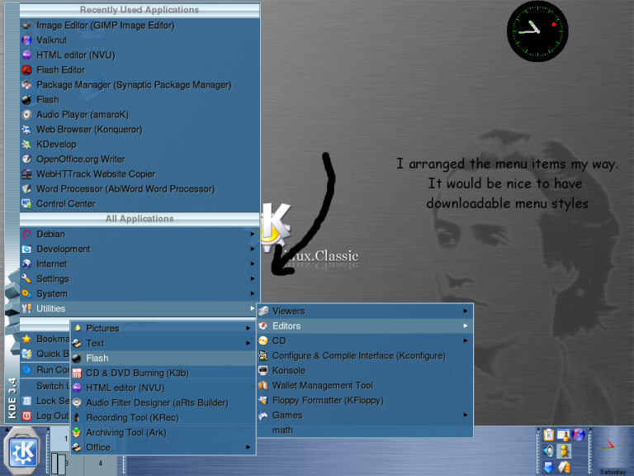This screenshot has height=476, width=634.
Task: Expand the Viewers submenu arrow
Action: click(x=466, y=311)
